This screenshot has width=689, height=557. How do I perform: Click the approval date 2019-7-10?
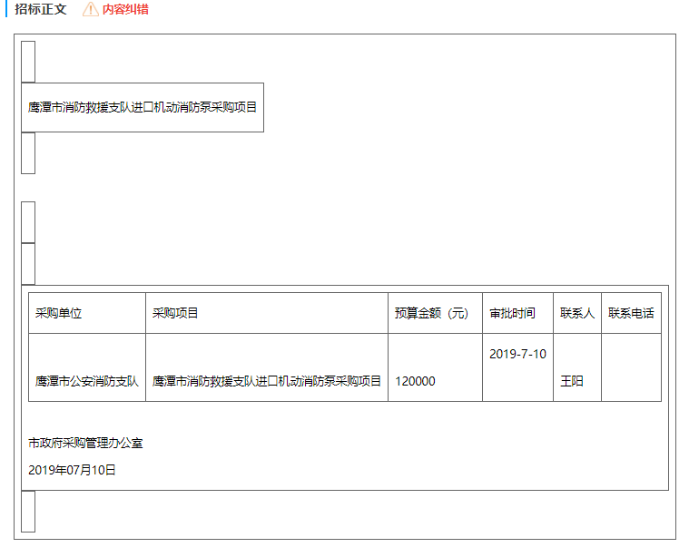(x=517, y=354)
